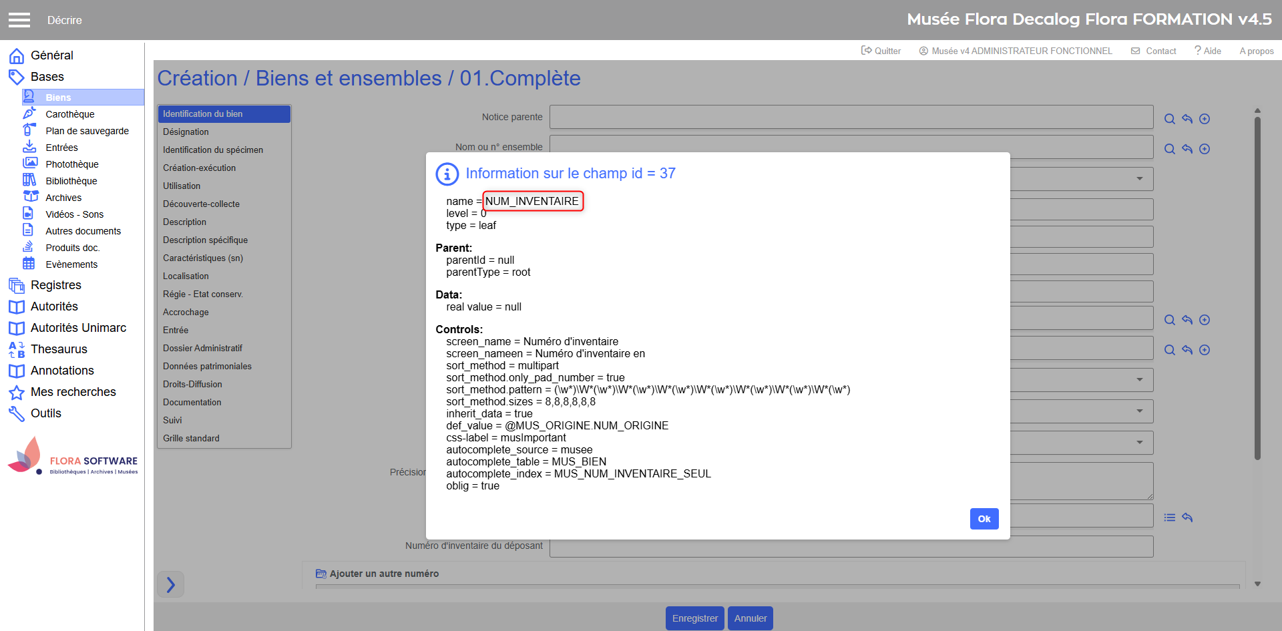Click the search icon beside Notice parente

point(1169,119)
